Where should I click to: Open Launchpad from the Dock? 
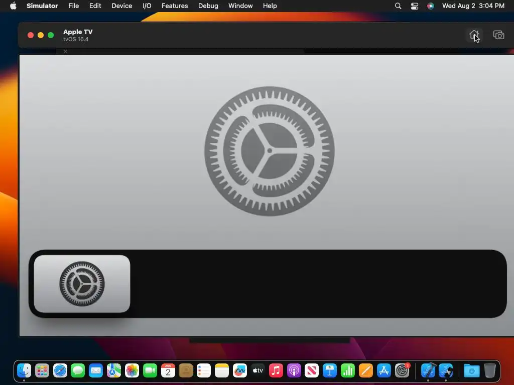(x=42, y=370)
